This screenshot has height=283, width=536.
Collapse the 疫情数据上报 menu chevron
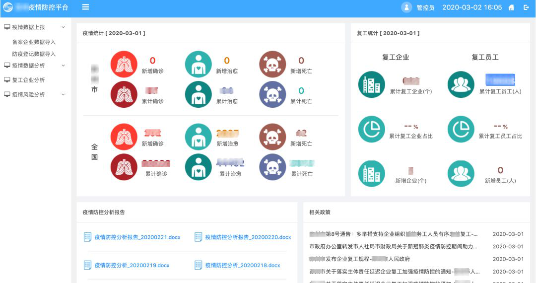tap(63, 27)
